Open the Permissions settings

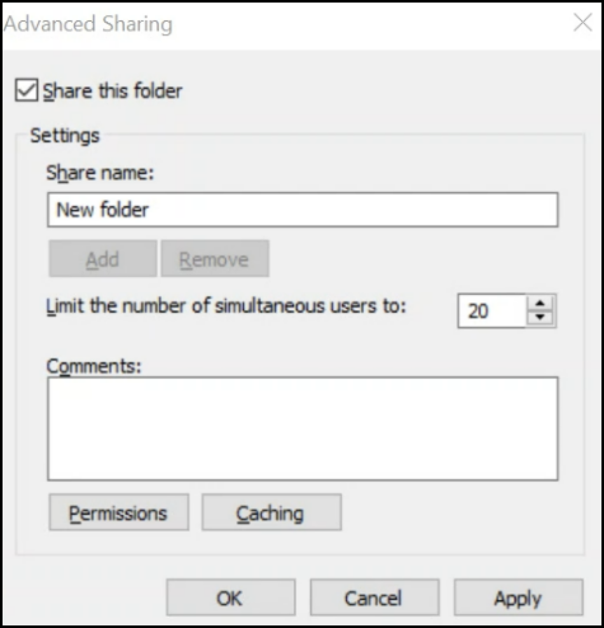coord(118,513)
